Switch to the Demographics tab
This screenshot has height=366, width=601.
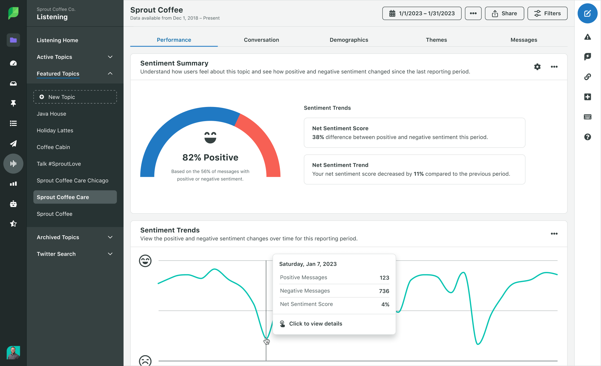coord(349,40)
